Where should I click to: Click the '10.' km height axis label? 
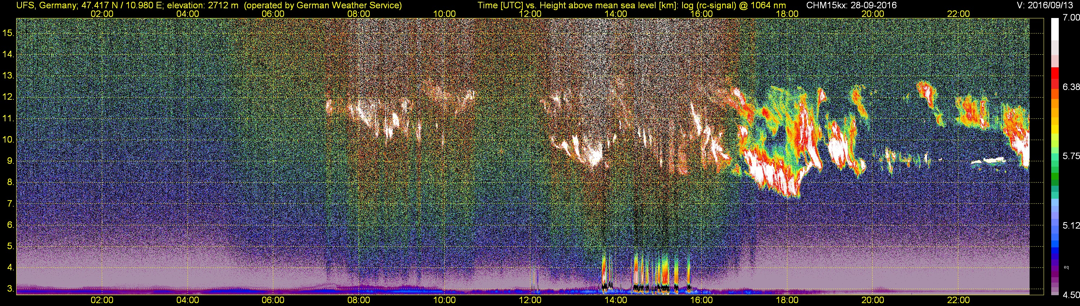click(8, 140)
